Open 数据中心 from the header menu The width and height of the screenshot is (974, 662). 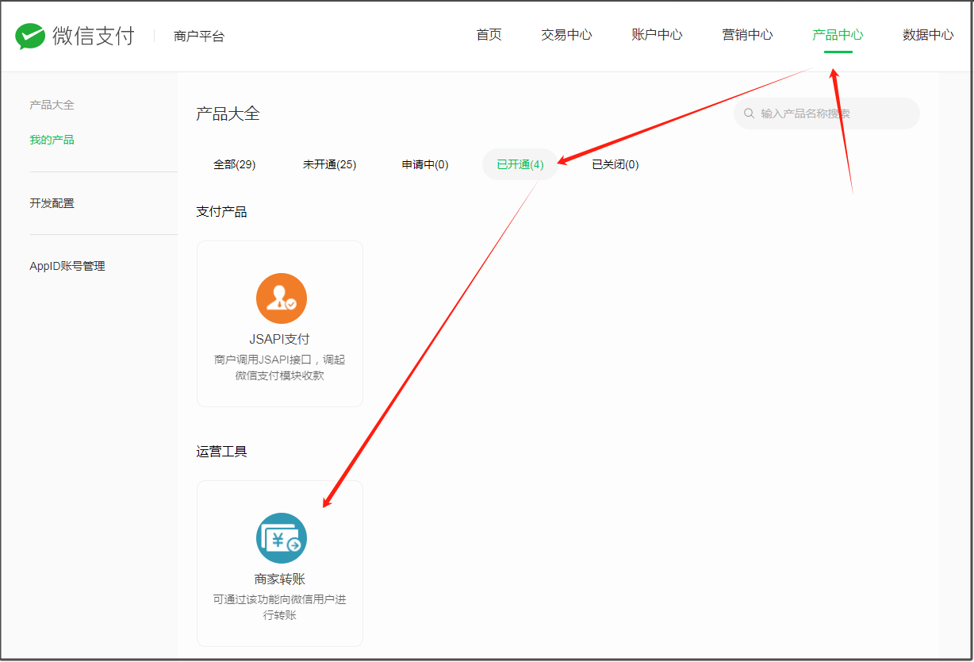coord(928,35)
